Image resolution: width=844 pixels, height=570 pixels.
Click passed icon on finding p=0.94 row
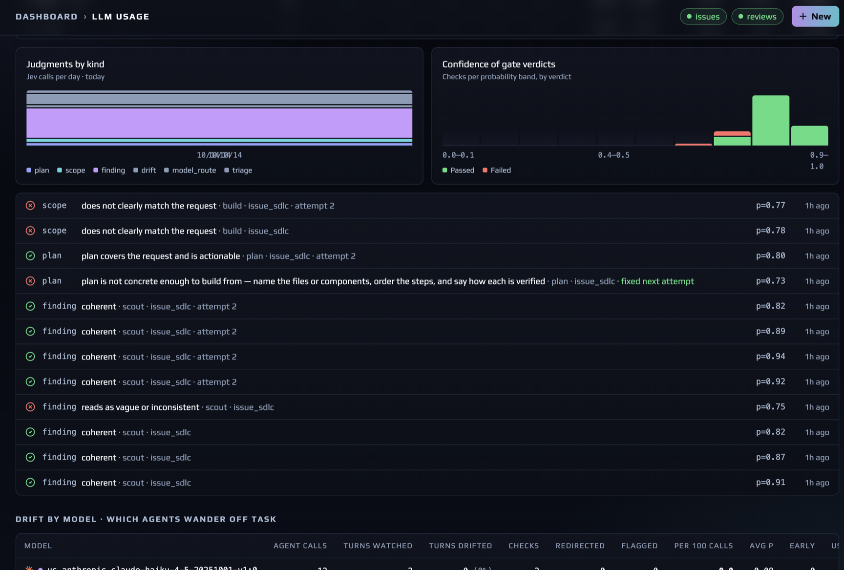pyautogui.click(x=30, y=357)
